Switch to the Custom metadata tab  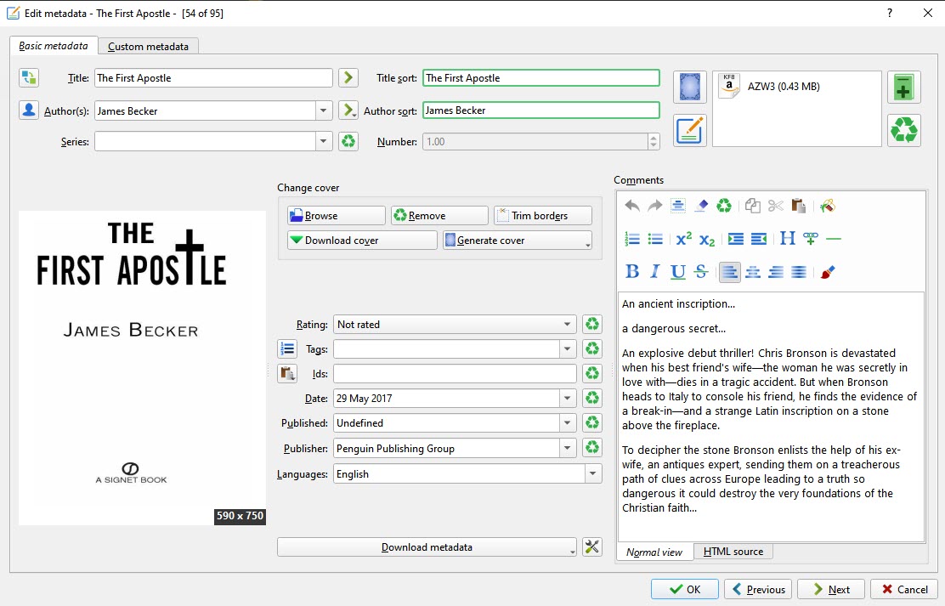click(148, 47)
